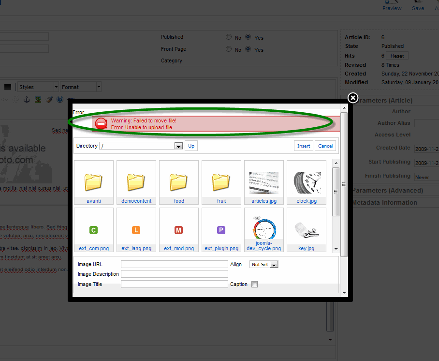
Task: Close the image manager modal dialog
Action: pyautogui.click(x=353, y=98)
